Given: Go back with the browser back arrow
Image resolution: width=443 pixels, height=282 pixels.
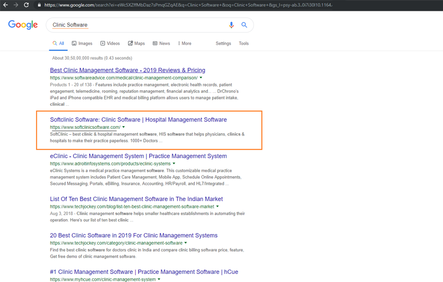Looking at the screenshot, I should click(x=5, y=5).
